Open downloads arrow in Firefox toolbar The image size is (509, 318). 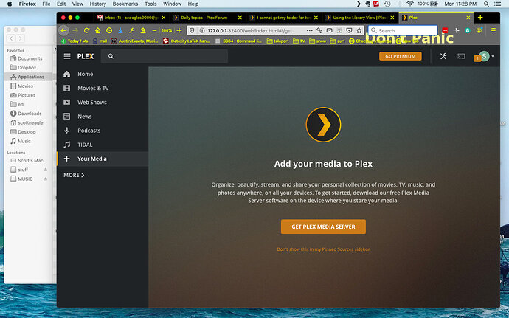120,30
